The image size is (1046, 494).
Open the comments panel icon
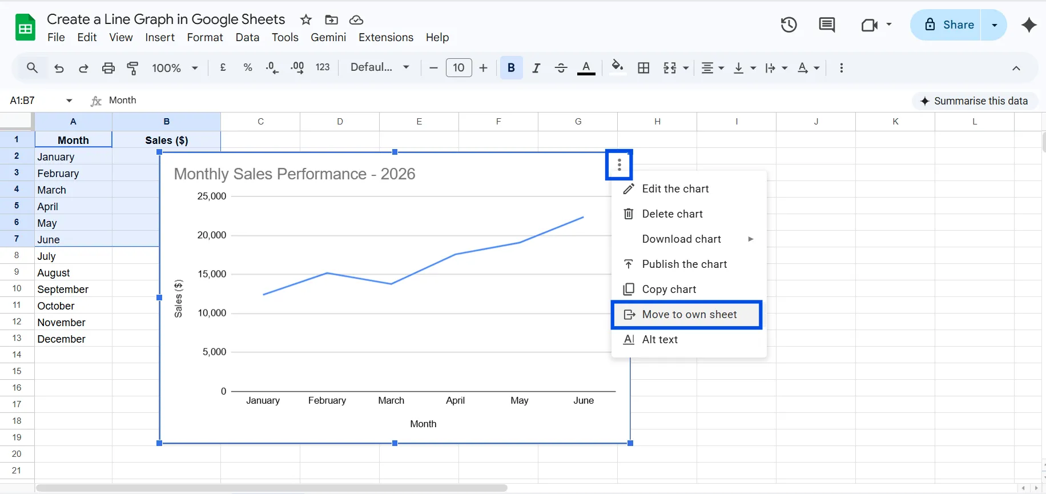(x=826, y=25)
